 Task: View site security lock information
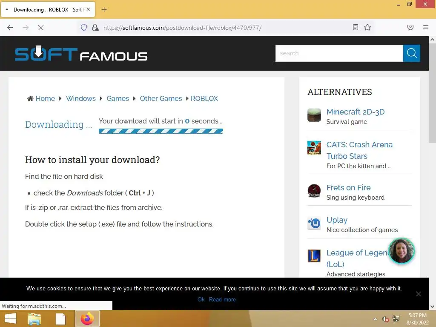click(95, 28)
